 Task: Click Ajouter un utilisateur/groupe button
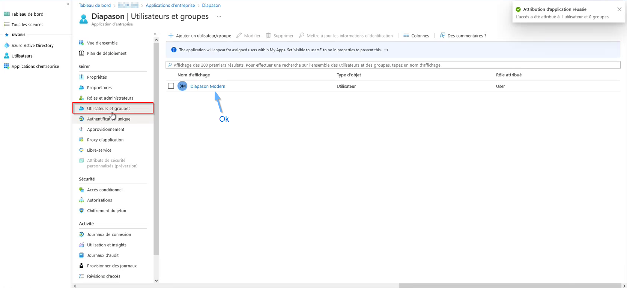click(200, 36)
